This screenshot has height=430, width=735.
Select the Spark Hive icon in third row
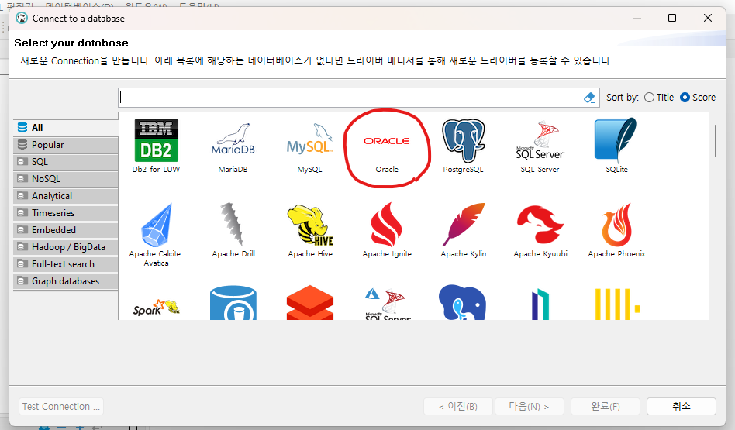pyautogui.click(x=156, y=308)
